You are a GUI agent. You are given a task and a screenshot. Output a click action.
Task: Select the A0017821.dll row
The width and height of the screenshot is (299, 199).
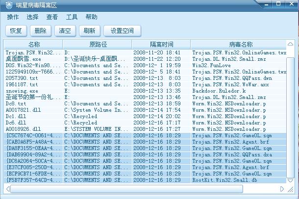click(145, 110)
